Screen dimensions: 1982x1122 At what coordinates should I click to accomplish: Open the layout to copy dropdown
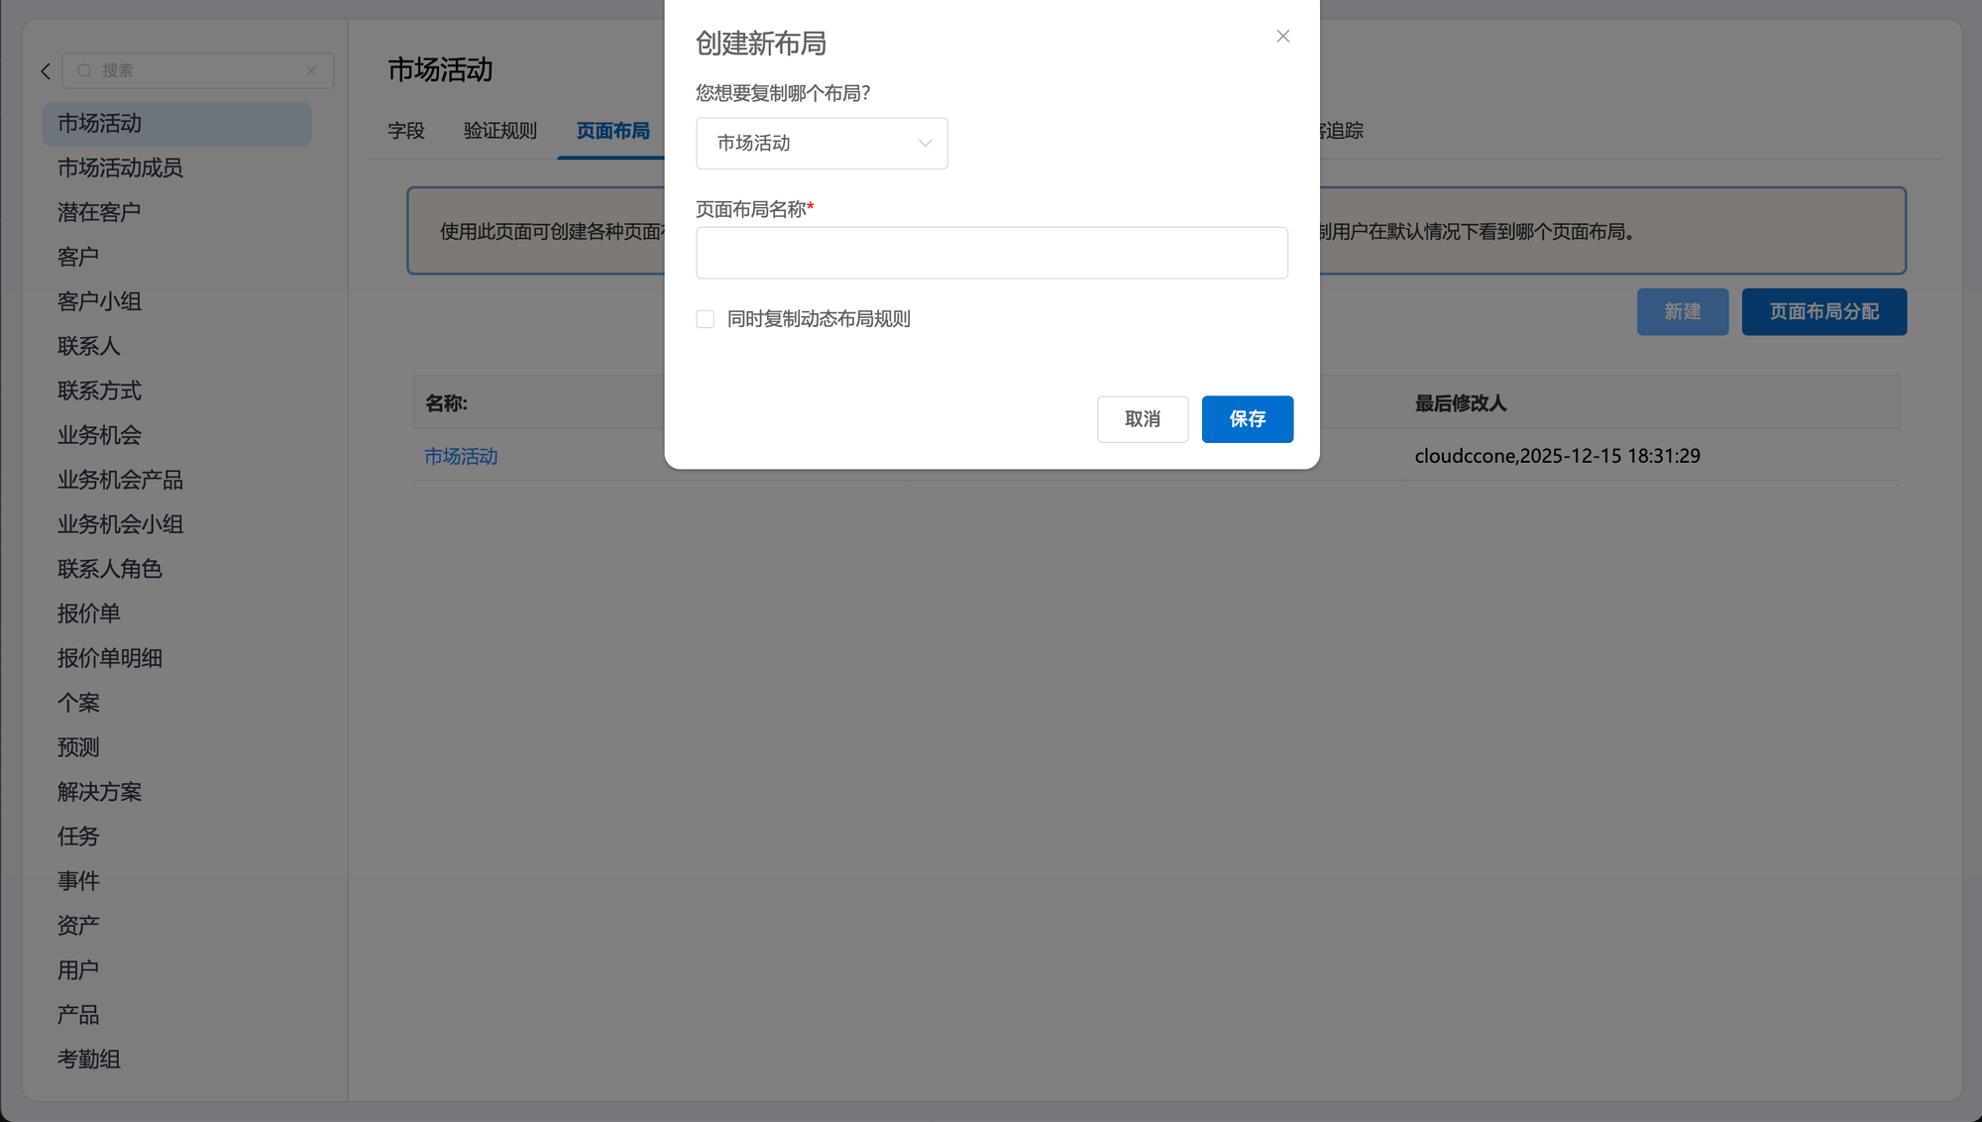click(x=821, y=144)
